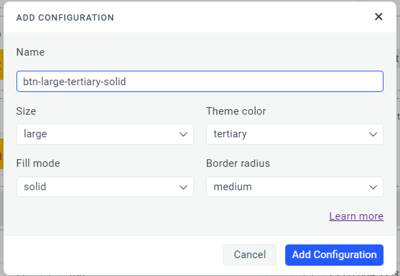Click the chevron arrow of Border radius dropdown

point(373,187)
